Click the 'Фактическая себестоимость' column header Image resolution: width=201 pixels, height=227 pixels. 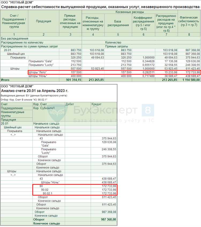click(x=189, y=21)
